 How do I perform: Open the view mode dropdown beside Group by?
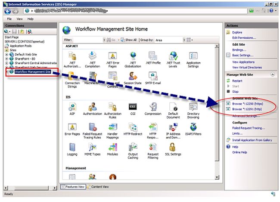190,40
